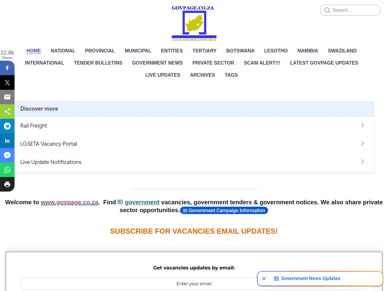388x291 pixels.
Task: Share page on WhatsApp
Action: pos(7,170)
